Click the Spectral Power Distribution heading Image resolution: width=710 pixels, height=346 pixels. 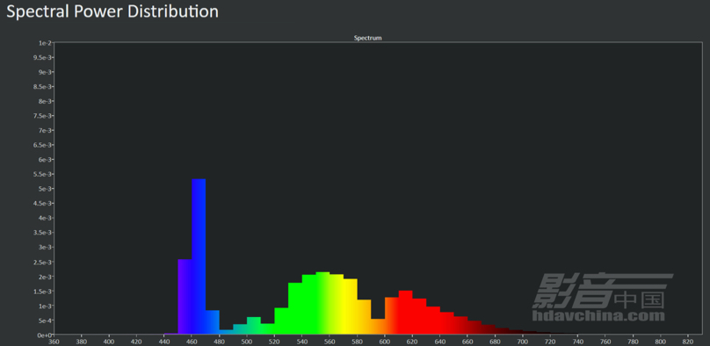[112, 11]
